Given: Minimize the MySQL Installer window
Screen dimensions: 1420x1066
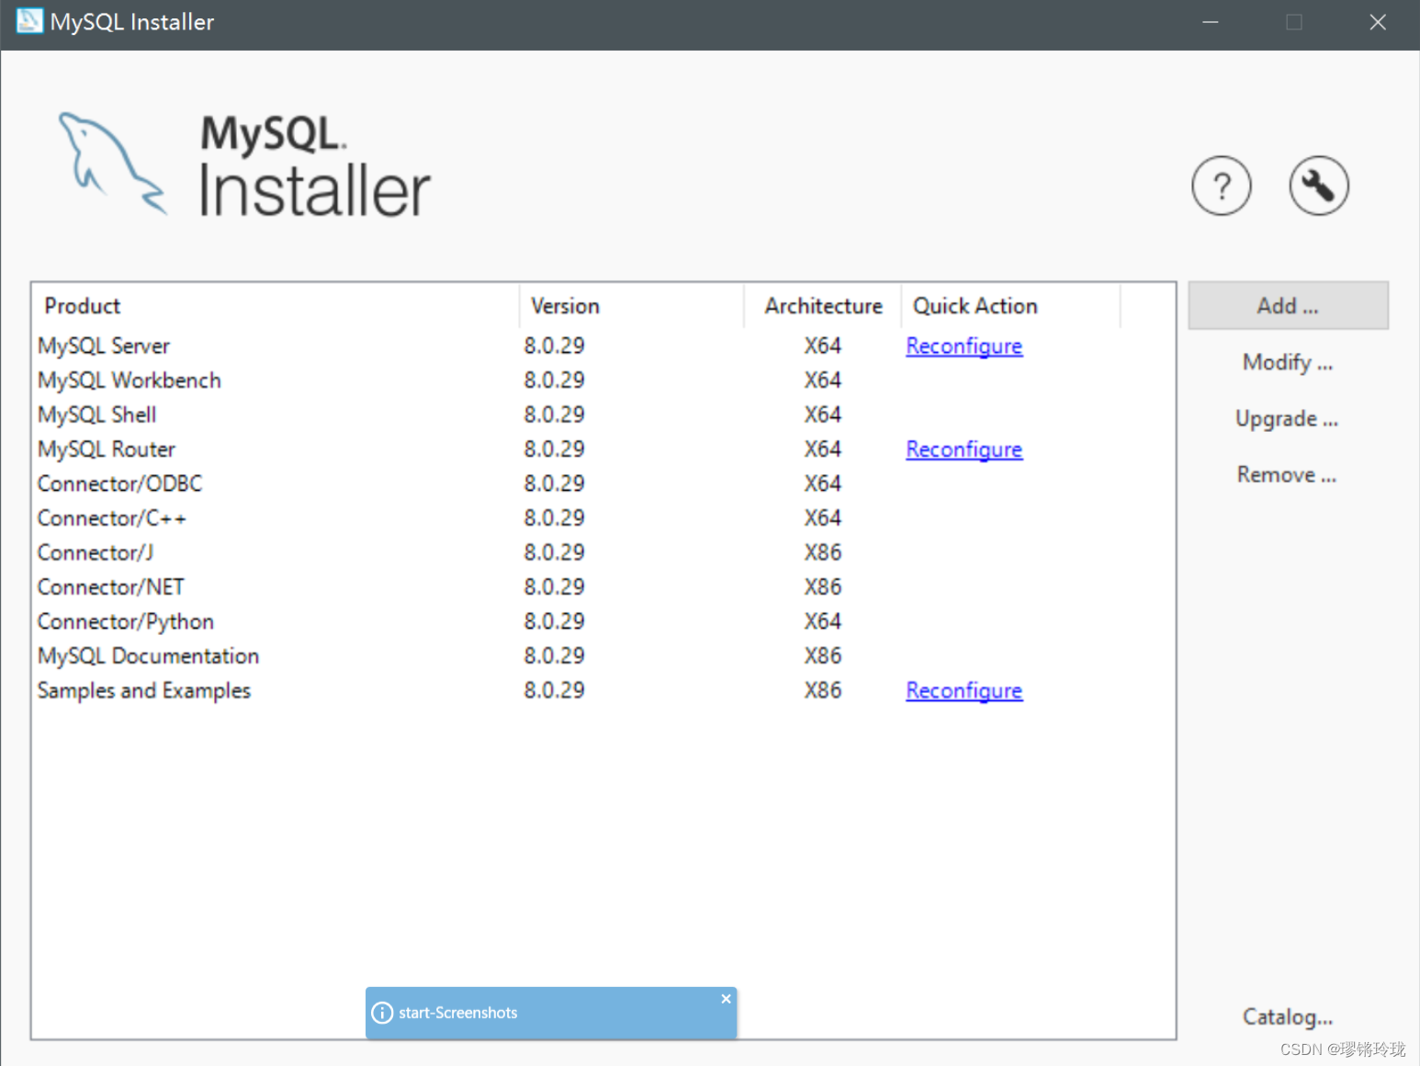Looking at the screenshot, I should [1211, 22].
